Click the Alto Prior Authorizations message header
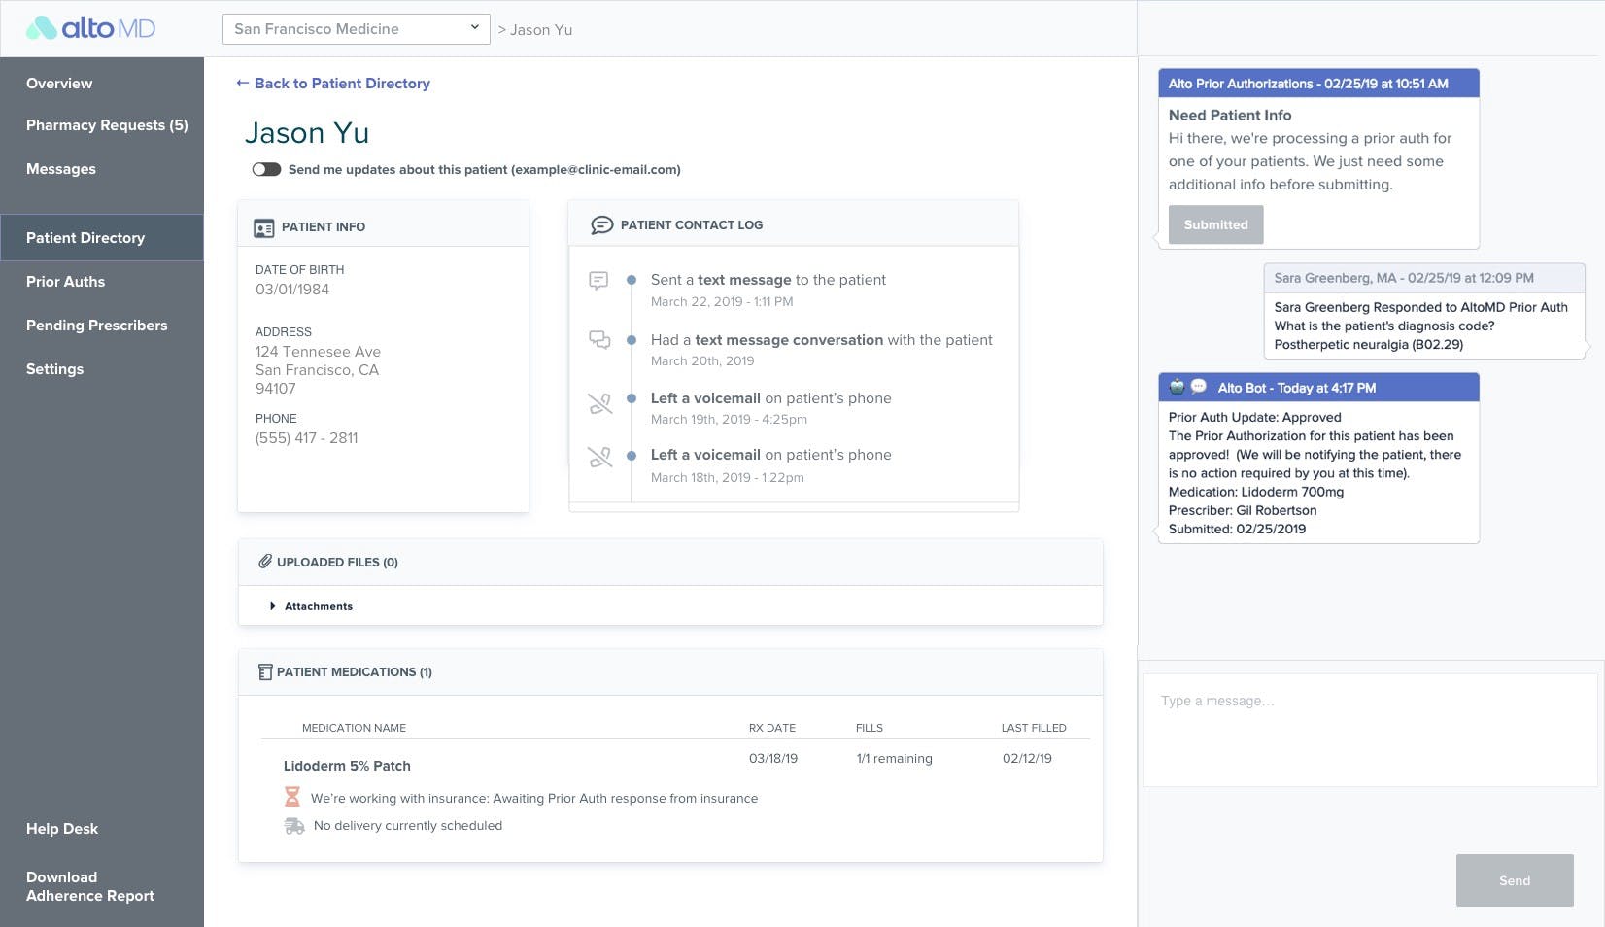 click(1318, 84)
